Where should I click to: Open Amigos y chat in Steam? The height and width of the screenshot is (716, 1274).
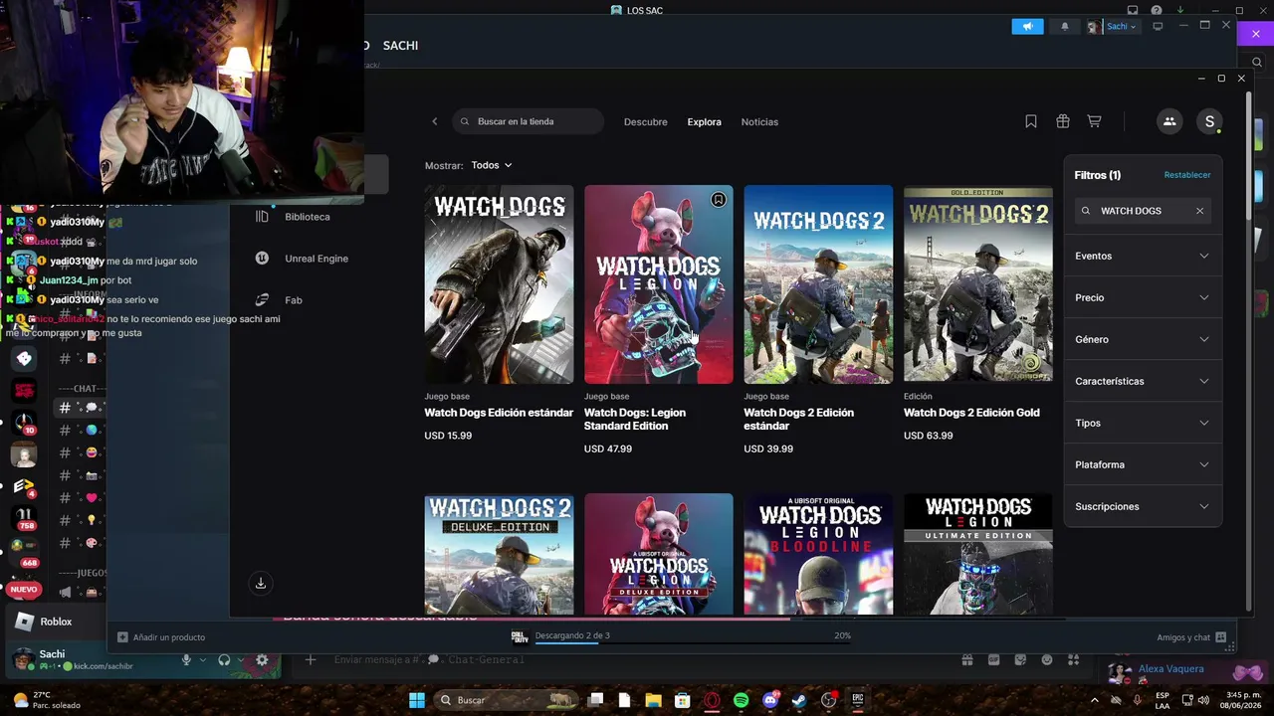click(x=1191, y=637)
